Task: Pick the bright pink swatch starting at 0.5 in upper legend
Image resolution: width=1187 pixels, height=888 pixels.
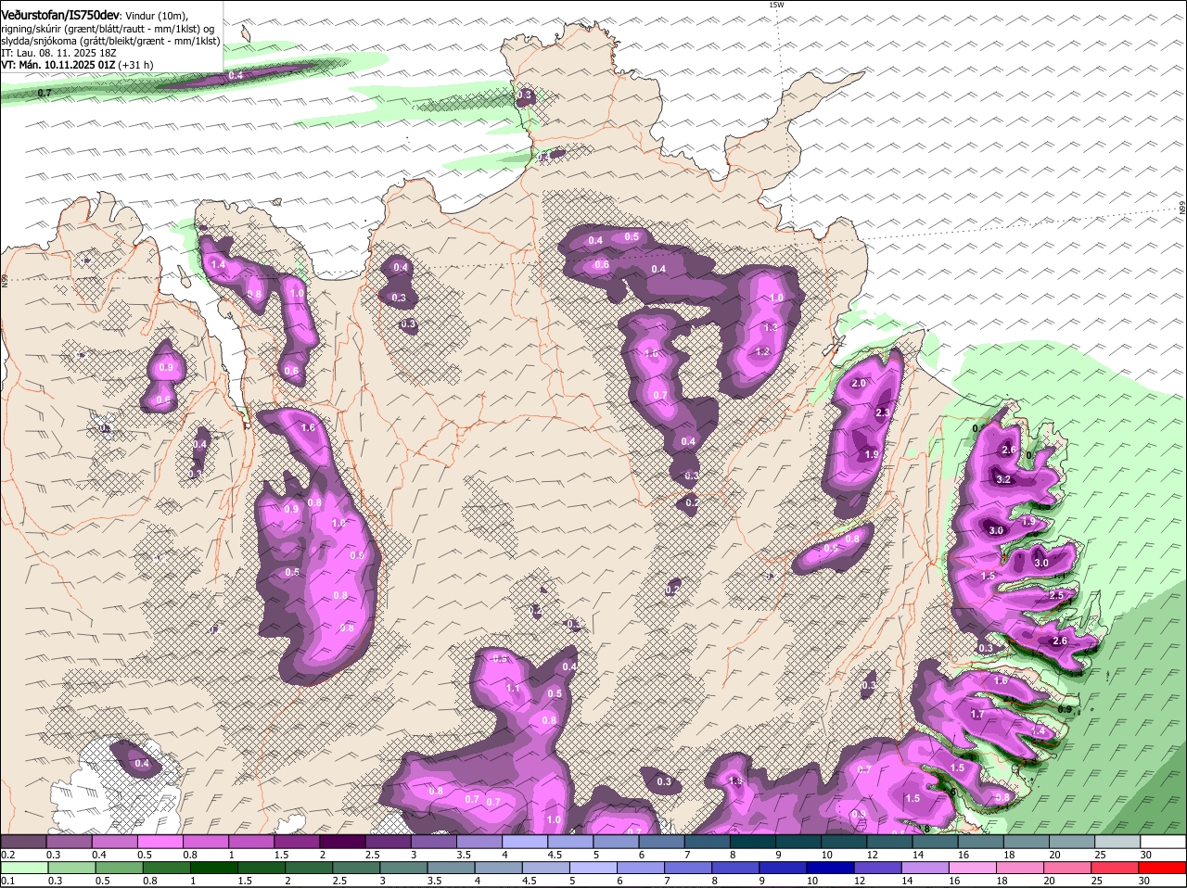Action: point(160,841)
